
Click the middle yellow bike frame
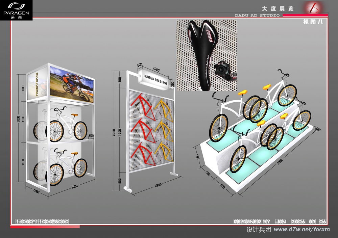[164, 131]
